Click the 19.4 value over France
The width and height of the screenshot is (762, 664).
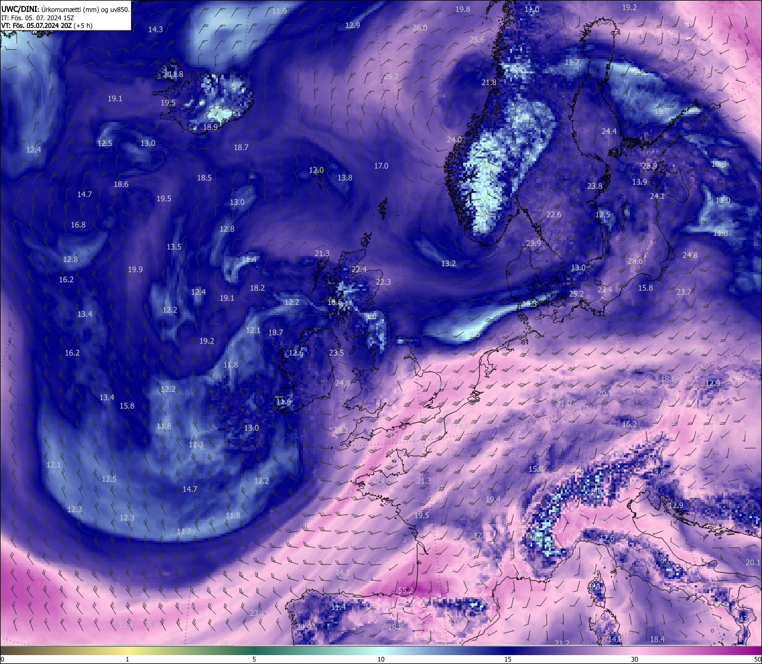[493, 499]
